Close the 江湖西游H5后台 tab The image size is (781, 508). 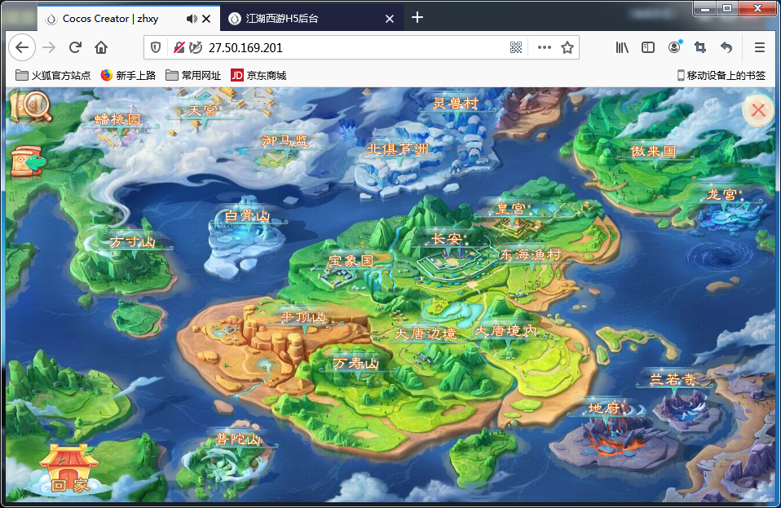pos(390,19)
